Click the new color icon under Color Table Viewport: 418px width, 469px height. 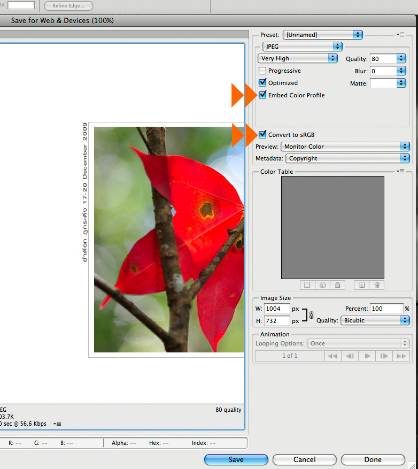coord(362,285)
